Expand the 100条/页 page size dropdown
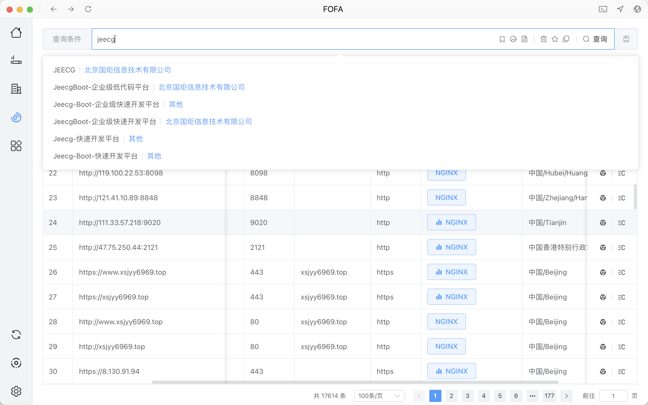 point(379,396)
